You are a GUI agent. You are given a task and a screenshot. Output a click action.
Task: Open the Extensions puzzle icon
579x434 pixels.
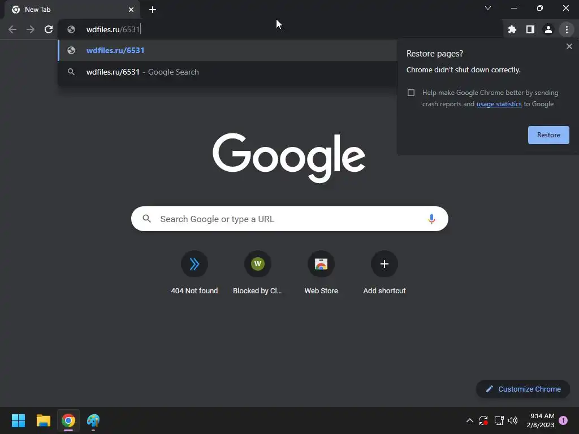tap(512, 29)
